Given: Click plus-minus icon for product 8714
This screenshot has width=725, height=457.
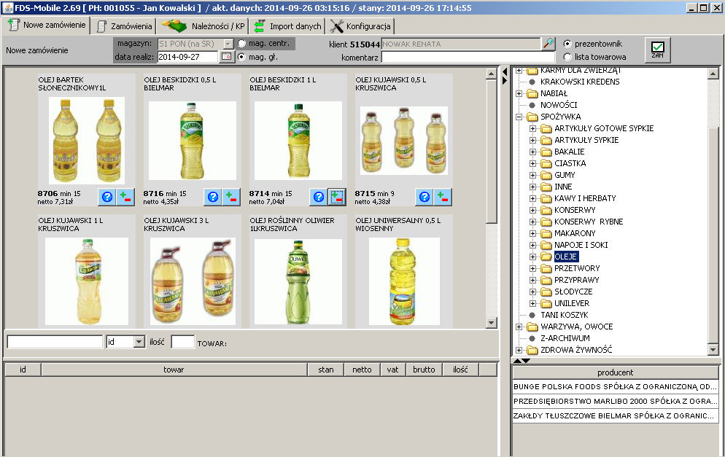Looking at the screenshot, I should coord(337,198).
